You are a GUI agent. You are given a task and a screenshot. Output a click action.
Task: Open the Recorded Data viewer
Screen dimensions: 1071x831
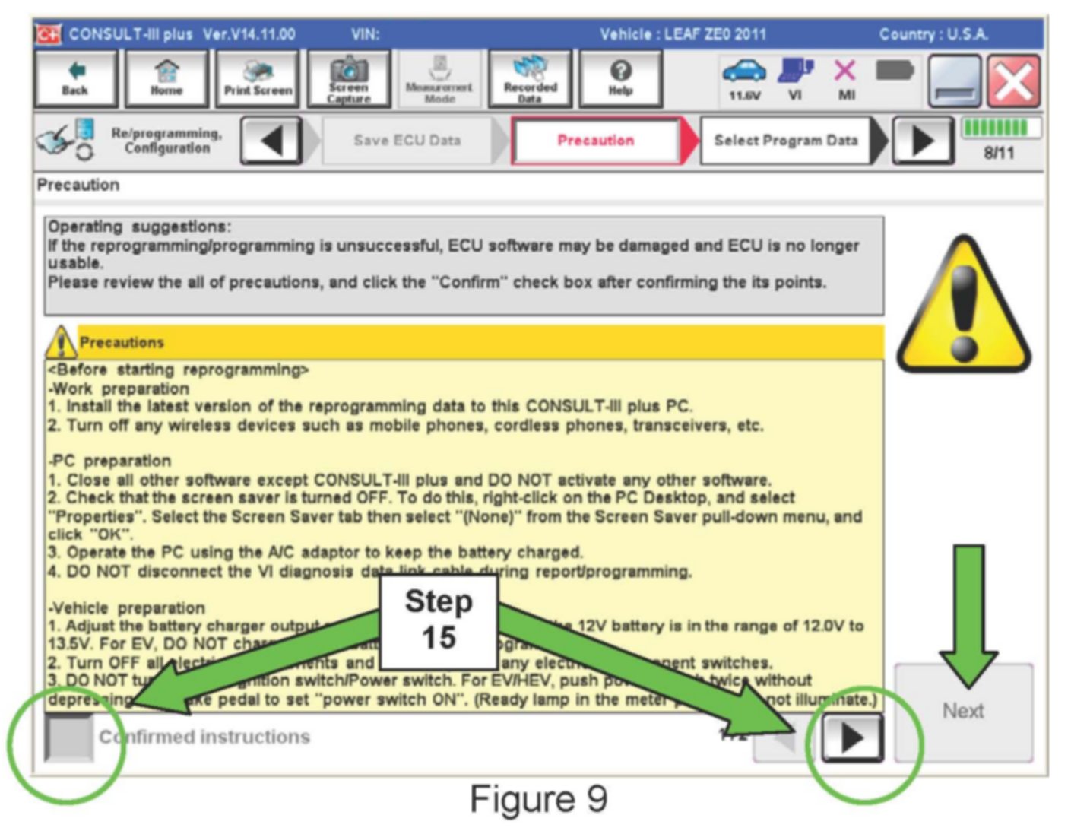[x=530, y=79]
